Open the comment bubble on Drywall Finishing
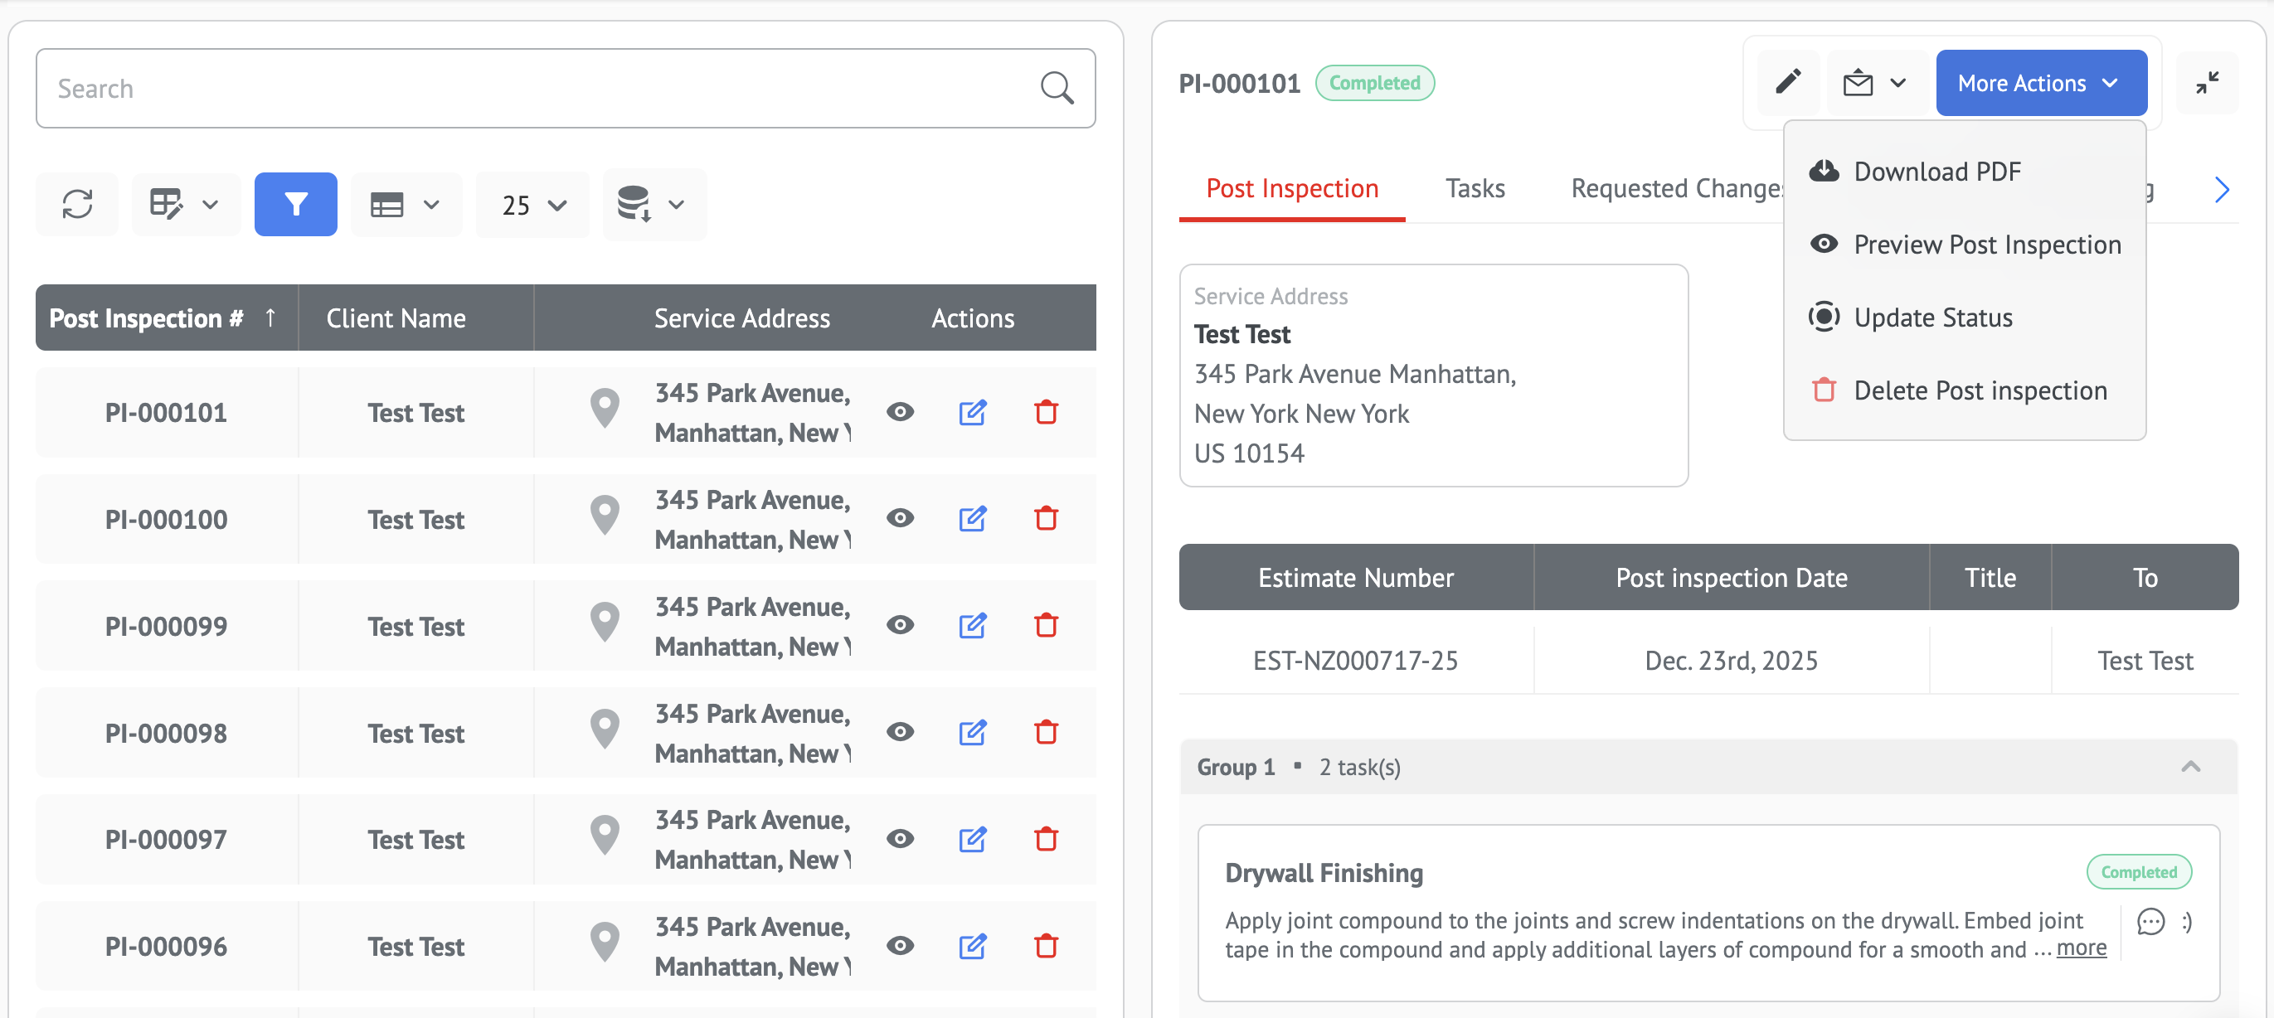2274x1018 pixels. coord(2150,922)
